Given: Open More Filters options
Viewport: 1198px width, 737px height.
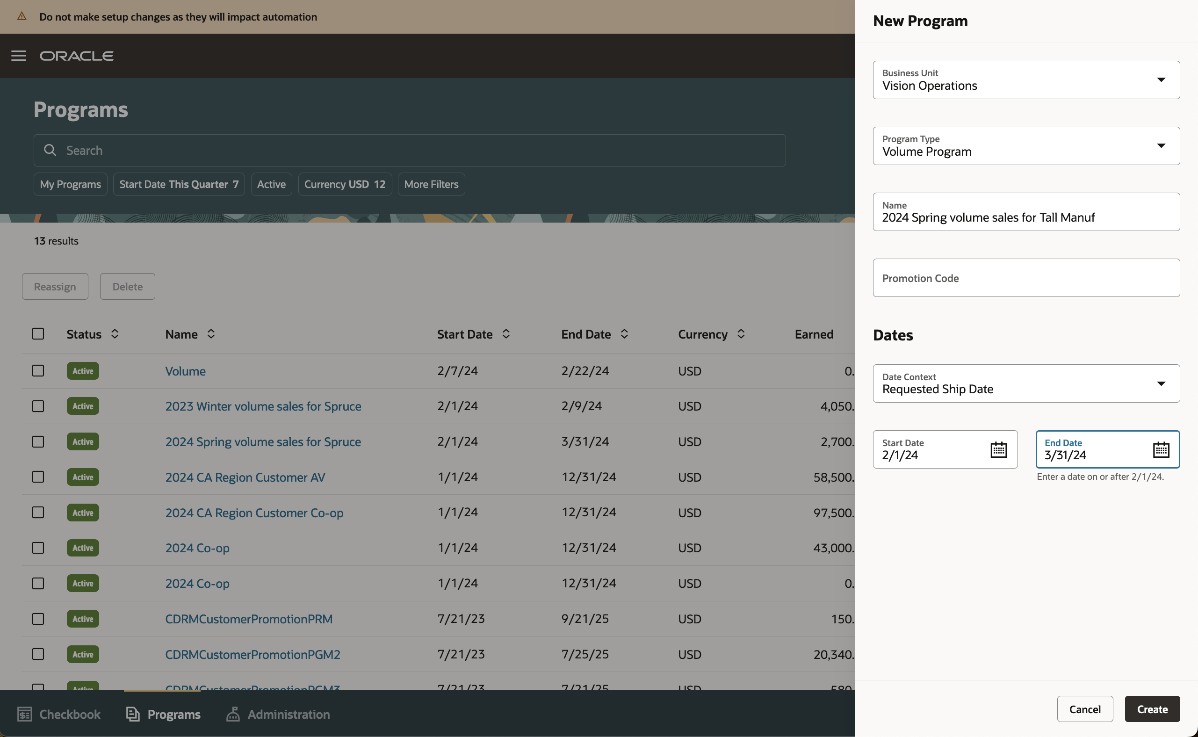Looking at the screenshot, I should pos(431,184).
